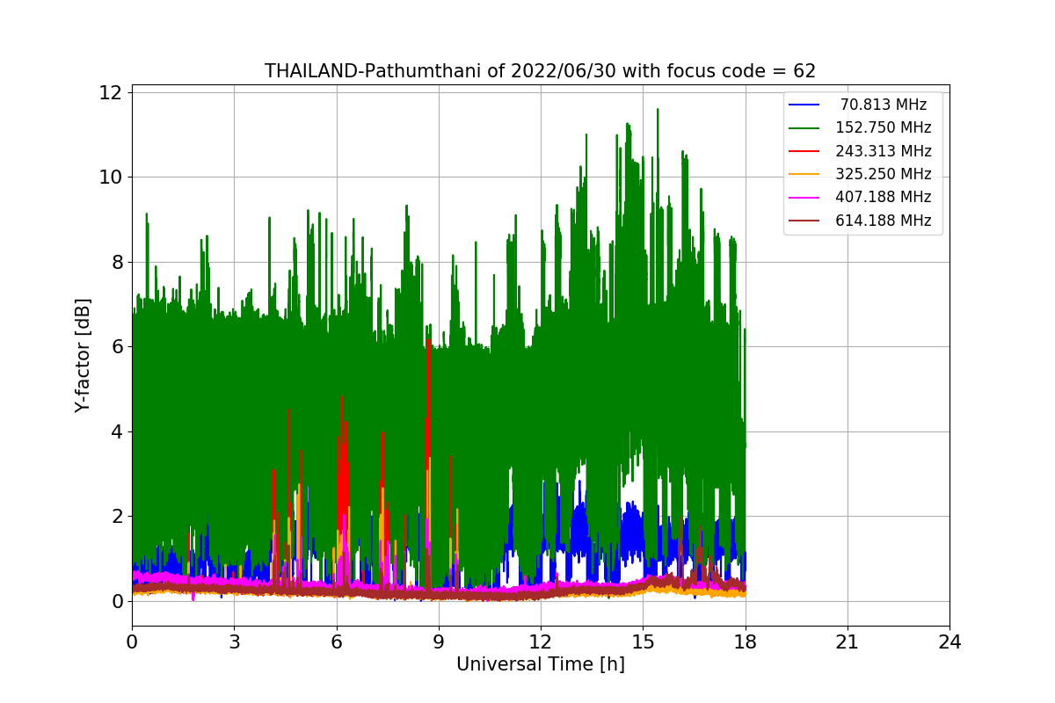Select legend entry 407.188 MHz
The height and width of the screenshot is (703, 1055).
883,197
